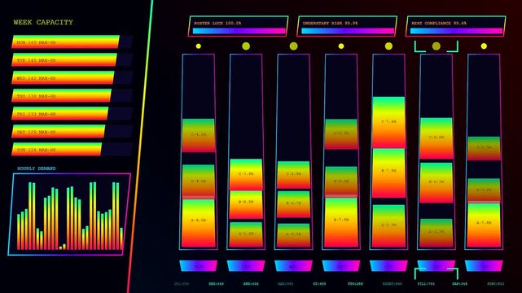
Task: Select Friday's shift B block
Action: click(388, 173)
